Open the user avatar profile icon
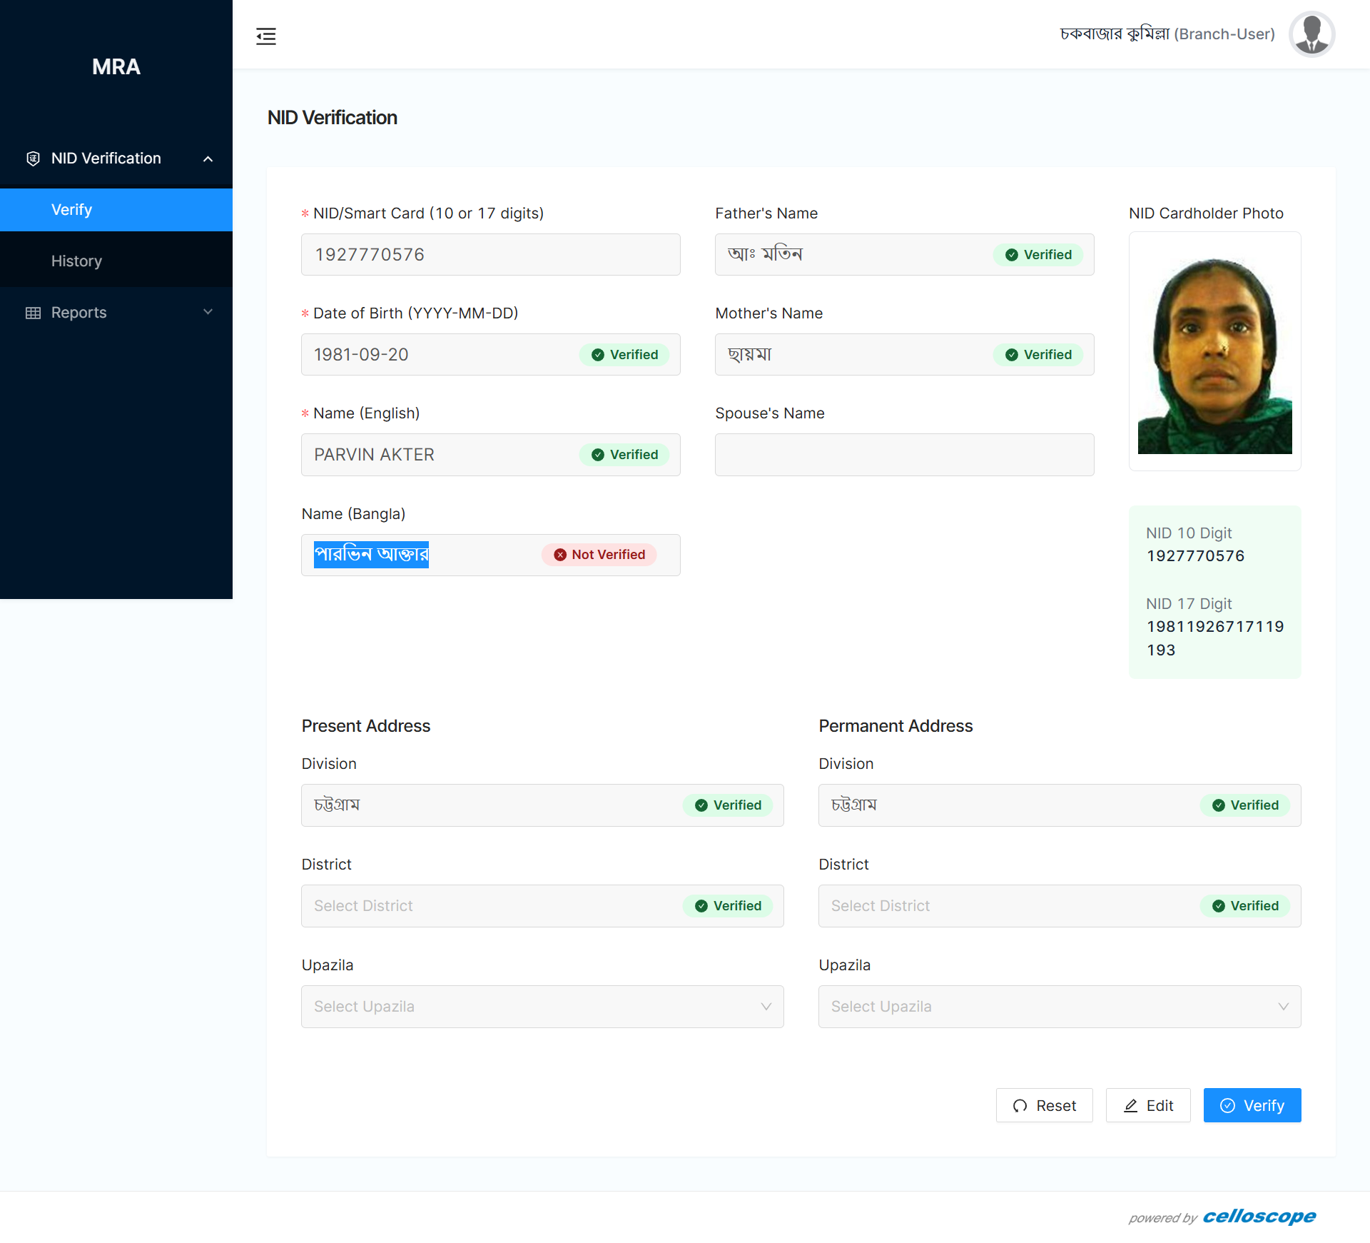The height and width of the screenshot is (1243, 1370). click(x=1311, y=34)
